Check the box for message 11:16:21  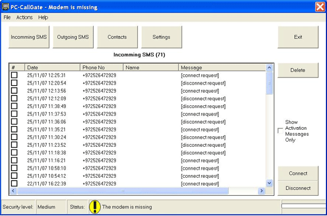[x=14, y=160]
